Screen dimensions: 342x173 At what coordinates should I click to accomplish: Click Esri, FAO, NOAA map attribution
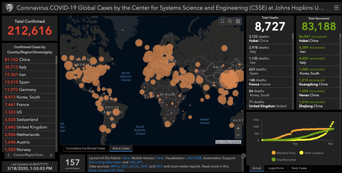pos(228,142)
